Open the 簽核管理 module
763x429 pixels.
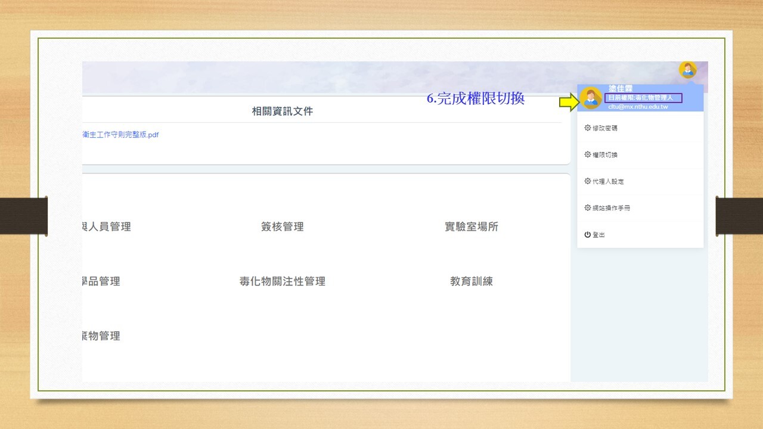tap(282, 226)
